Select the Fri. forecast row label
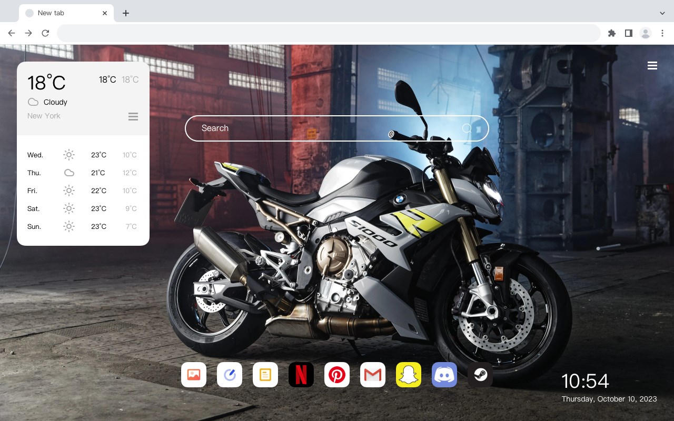Viewport: 674px width, 421px height. click(32, 191)
